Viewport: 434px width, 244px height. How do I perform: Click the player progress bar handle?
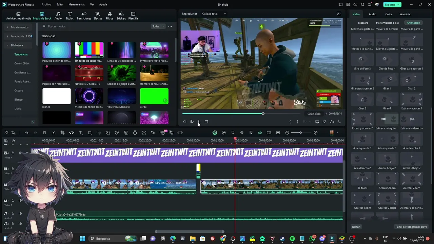coord(263,114)
